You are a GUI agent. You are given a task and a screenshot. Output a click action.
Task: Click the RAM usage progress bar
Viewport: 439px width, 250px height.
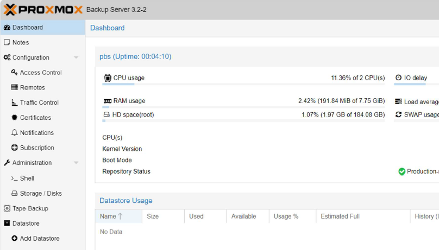(243, 107)
